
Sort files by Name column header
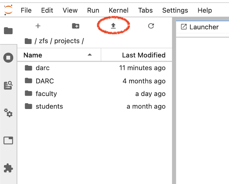[x=33, y=55]
